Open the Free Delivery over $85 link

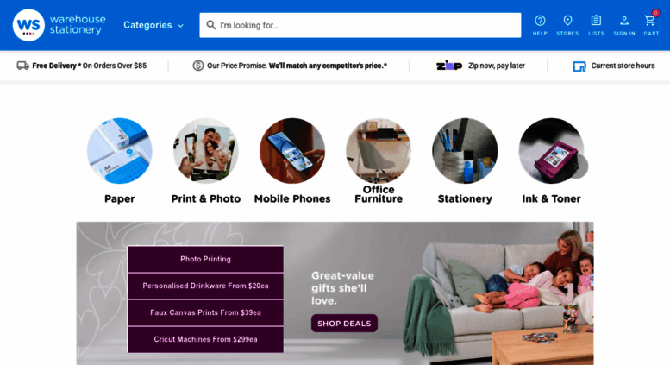pos(82,66)
